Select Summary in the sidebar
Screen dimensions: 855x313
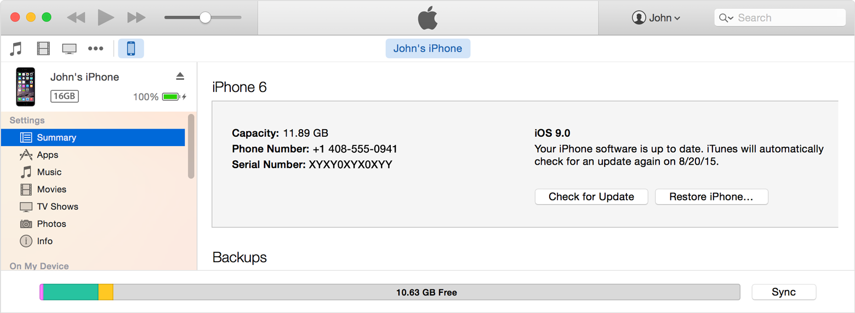coord(56,137)
